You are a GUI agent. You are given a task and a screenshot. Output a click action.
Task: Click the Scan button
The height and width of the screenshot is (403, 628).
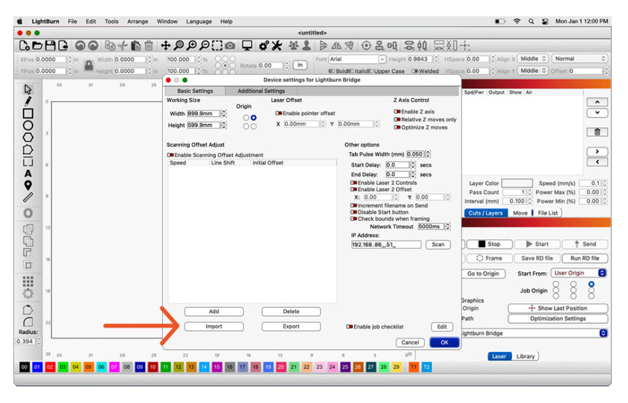coord(438,244)
